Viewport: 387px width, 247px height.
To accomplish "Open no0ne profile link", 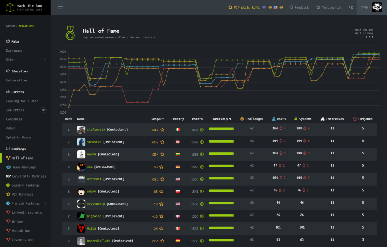I will (91, 154).
